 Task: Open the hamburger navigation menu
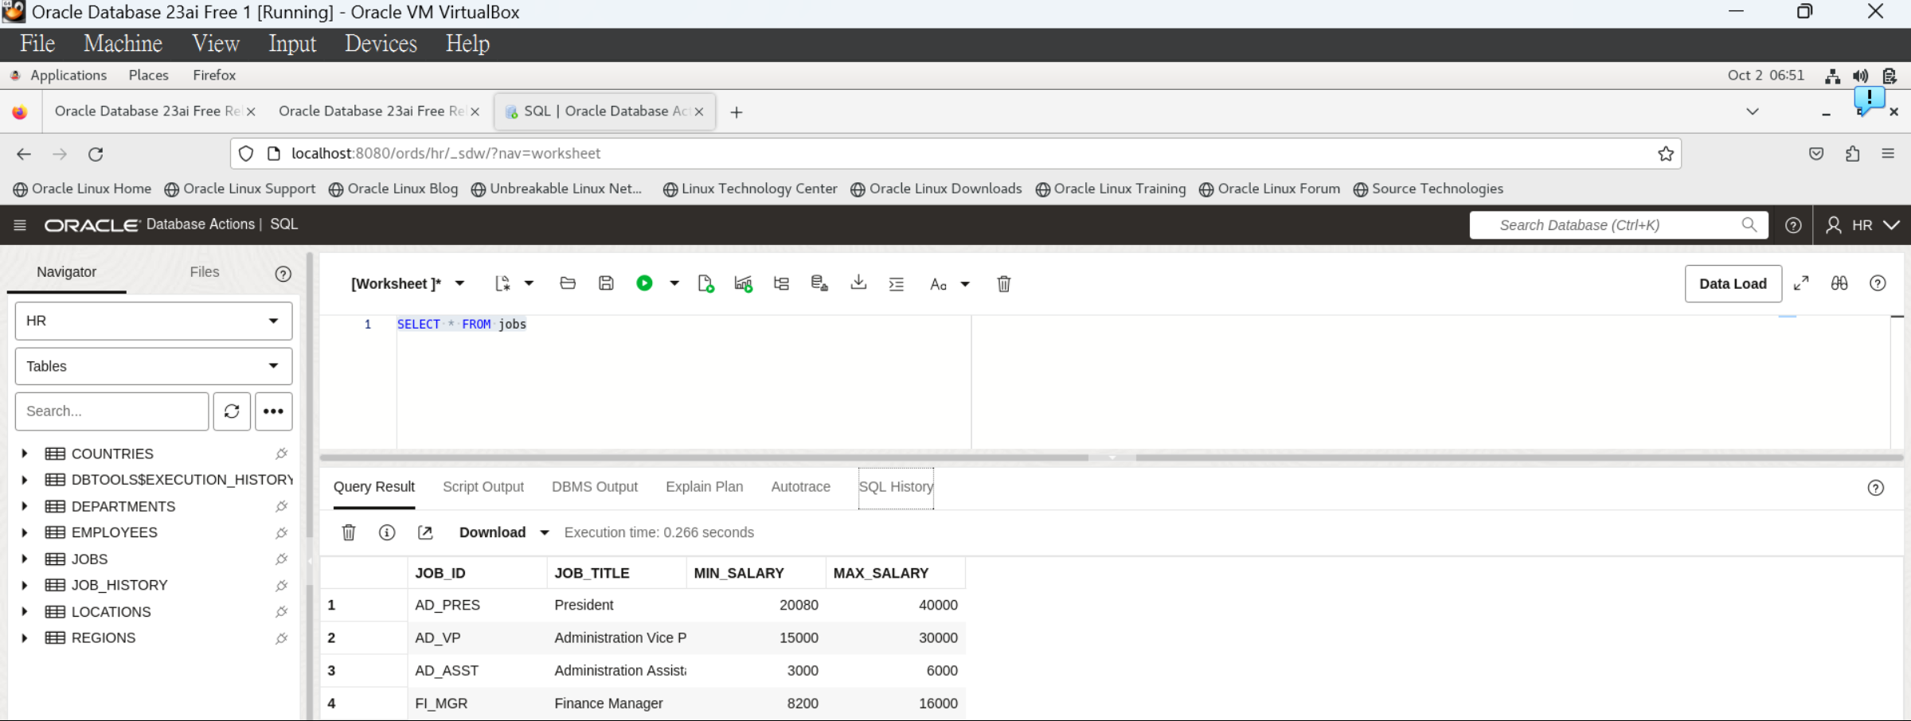click(x=20, y=225)
